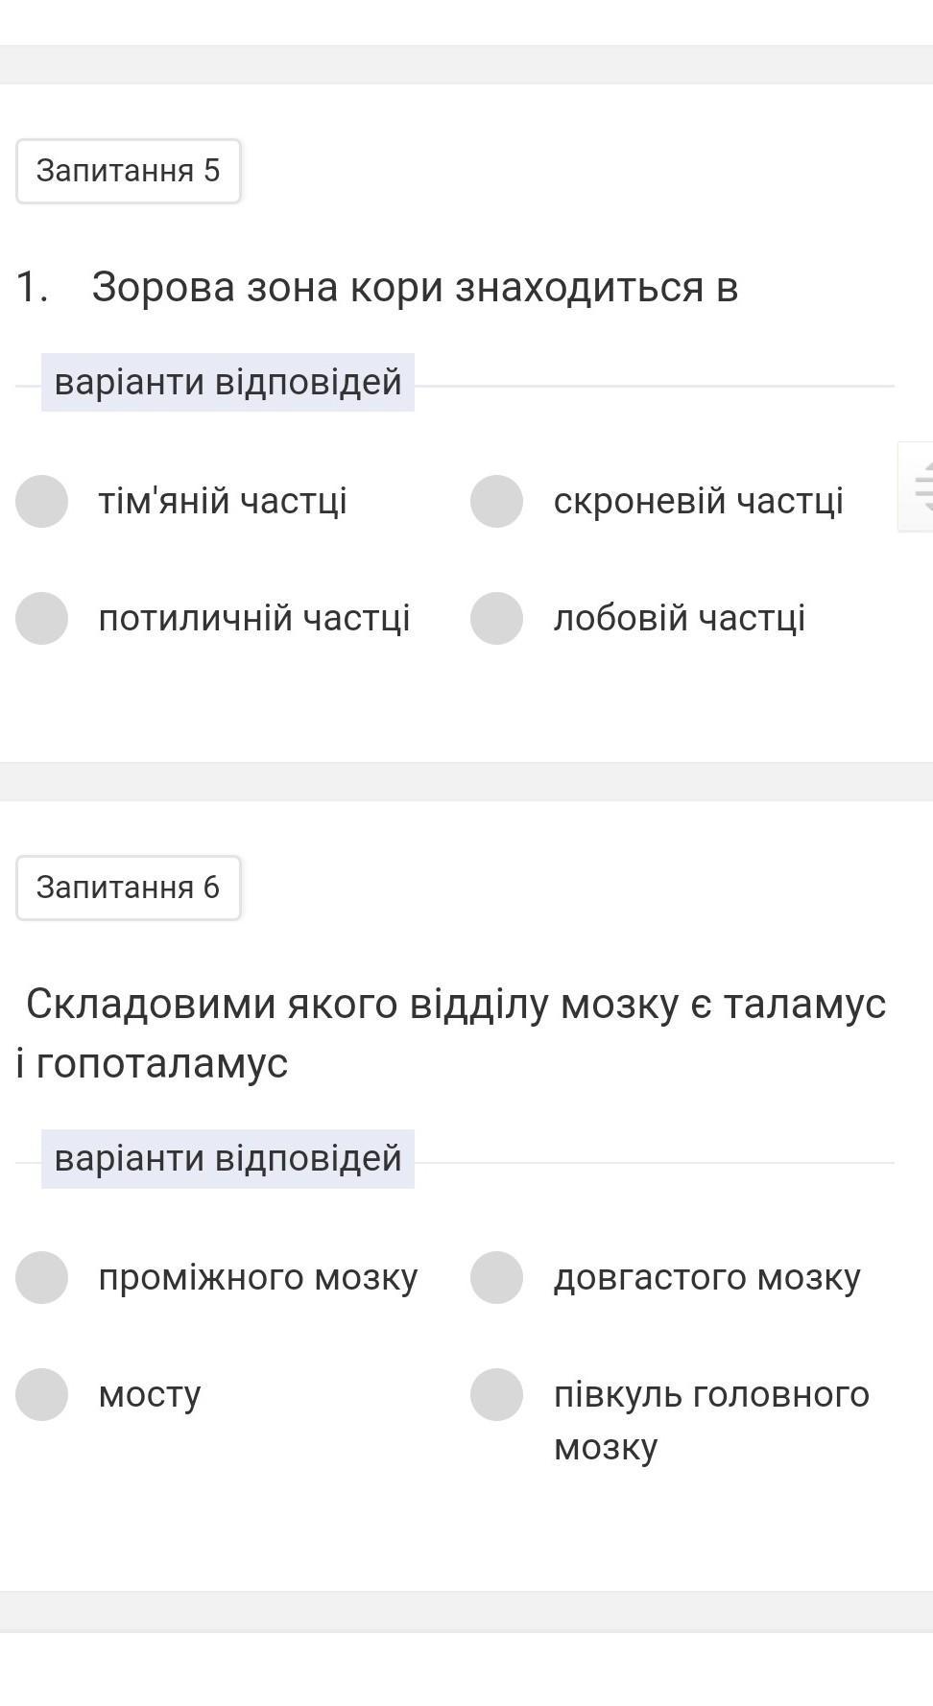Click the answer text 'лобовій частці'

tap(680, 618)
